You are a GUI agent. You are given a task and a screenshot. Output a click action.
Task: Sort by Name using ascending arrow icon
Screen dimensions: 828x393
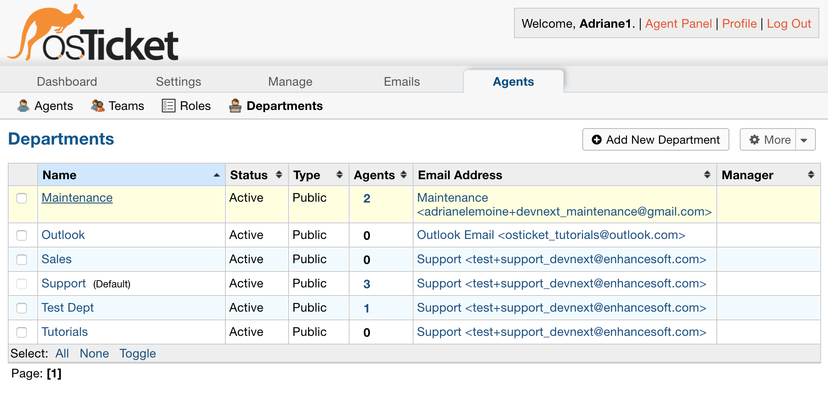coord(217,175)
